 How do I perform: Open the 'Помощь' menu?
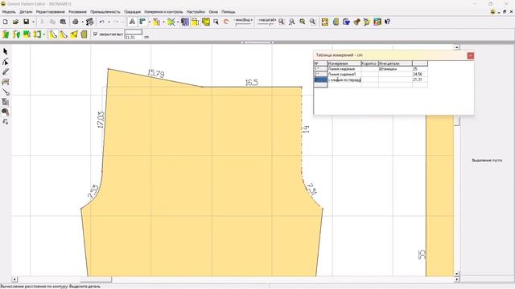(x=229, y=12)
